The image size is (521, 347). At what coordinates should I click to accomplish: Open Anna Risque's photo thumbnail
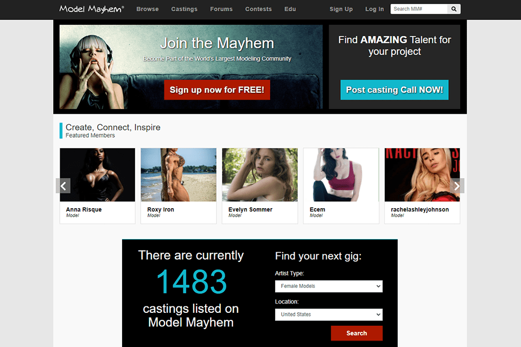pos(97,175)
